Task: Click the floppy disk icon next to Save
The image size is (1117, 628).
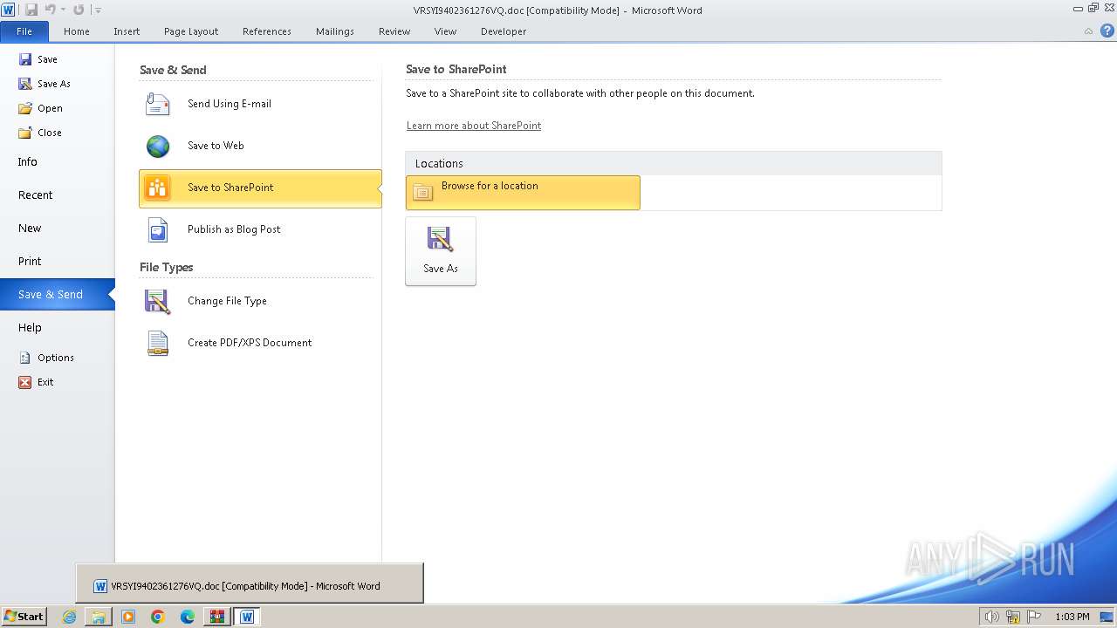Action: coord(25,59)
